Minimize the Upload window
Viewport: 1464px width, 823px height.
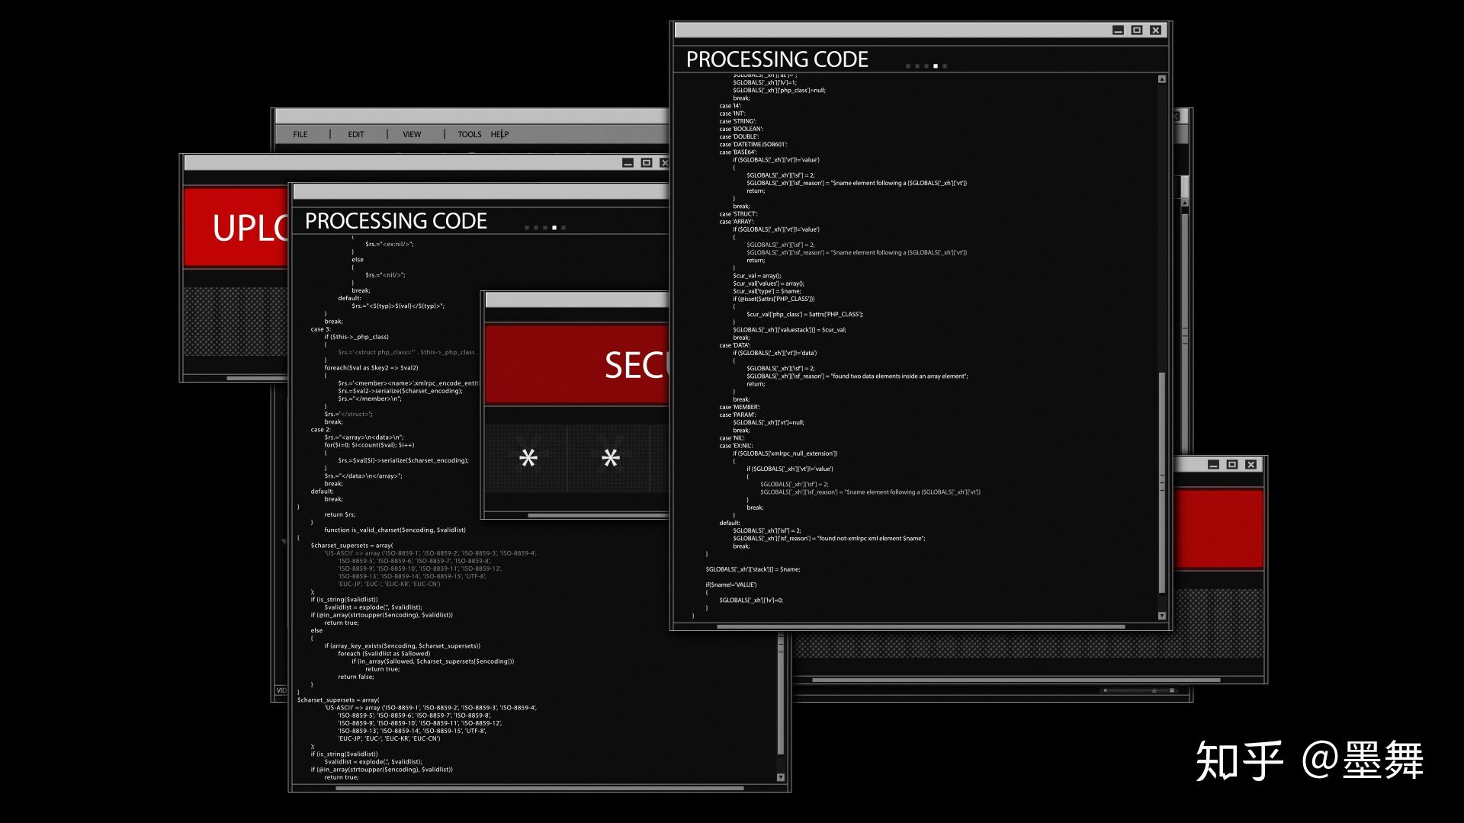pos(628,163)
